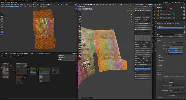Open the Texture Size dropdown
This screenshot has height=100, width=186.
[x=147, y=15]
